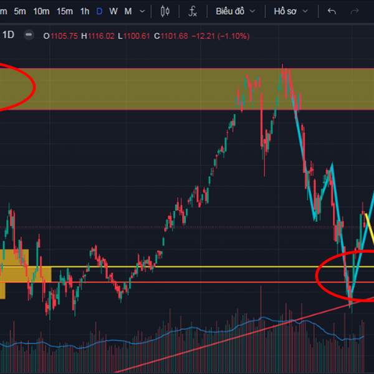
Task: Open the candlestick chart type selector
Action: (165, 11)
